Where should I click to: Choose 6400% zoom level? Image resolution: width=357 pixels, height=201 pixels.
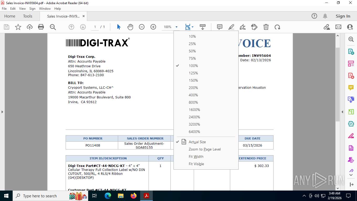(x=206, y=132)
